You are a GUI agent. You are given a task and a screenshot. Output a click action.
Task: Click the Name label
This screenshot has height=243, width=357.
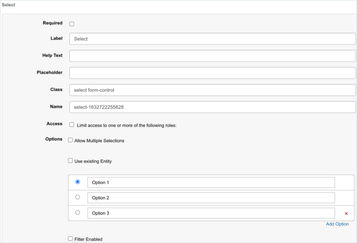pyautogui.click(x=56, y=106)
